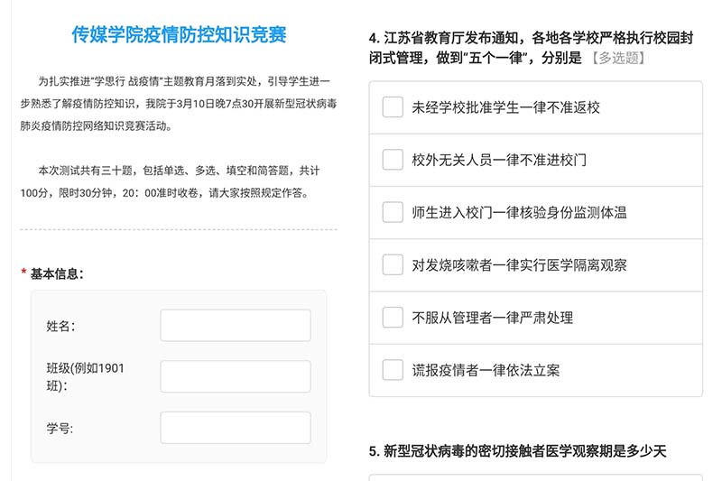
Task: Enable the 对发烧咳嗽者一律实行医学隔离观察 checkbox
Action: [393, 264]
